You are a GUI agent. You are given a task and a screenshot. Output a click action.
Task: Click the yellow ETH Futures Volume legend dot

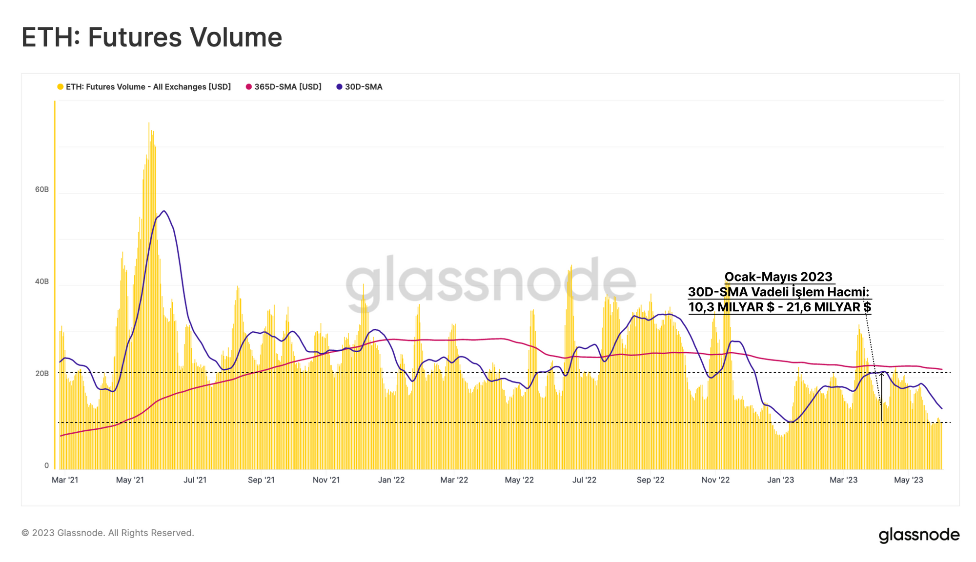click(x=61, y=87)
